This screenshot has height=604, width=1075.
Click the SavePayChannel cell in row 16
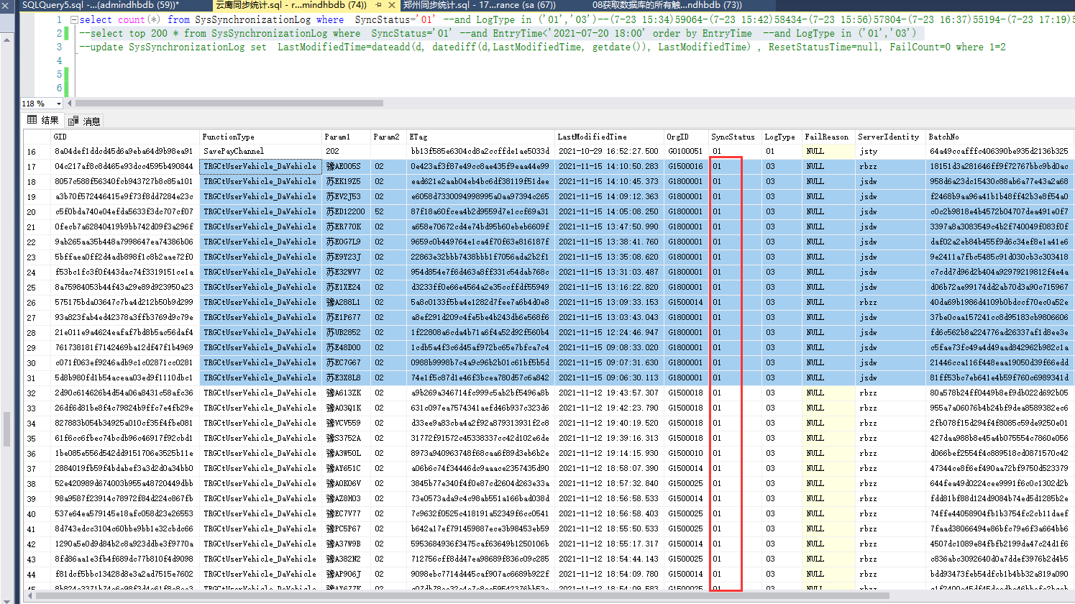pyautogui.click(x=234, y=152)
